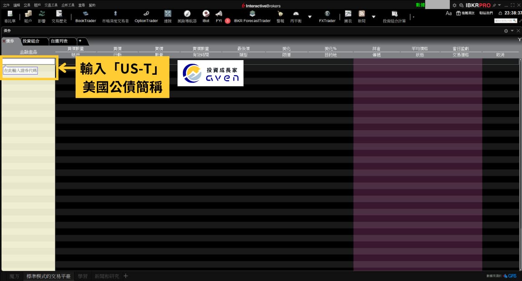Select 標準模式的交易平臺 workspace tab
The height and width of the screenshot is (281, 522).
[x=49, y=276]
